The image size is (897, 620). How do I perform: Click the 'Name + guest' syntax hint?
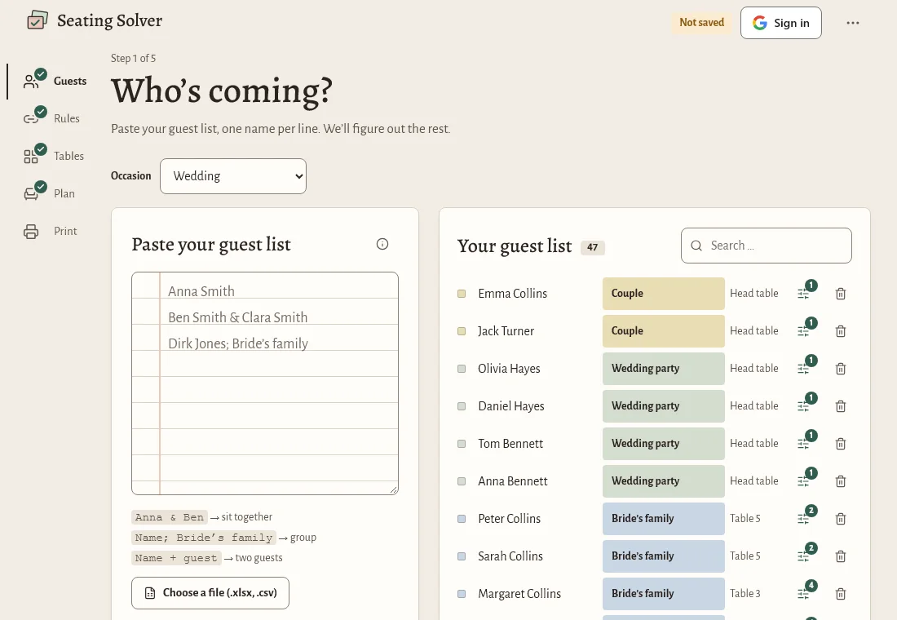pyautogui.click(x=176, y=558)
